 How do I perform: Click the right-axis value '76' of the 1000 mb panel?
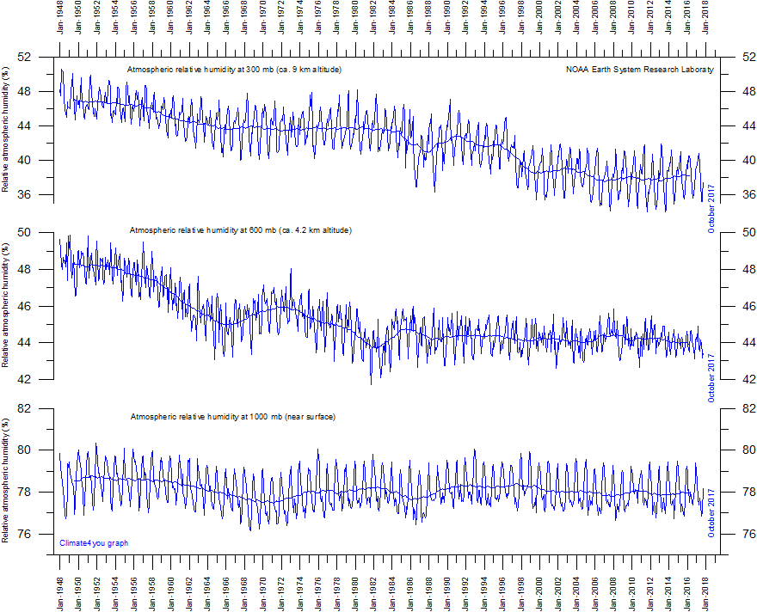pyautogui.click(x=749, y=535)
